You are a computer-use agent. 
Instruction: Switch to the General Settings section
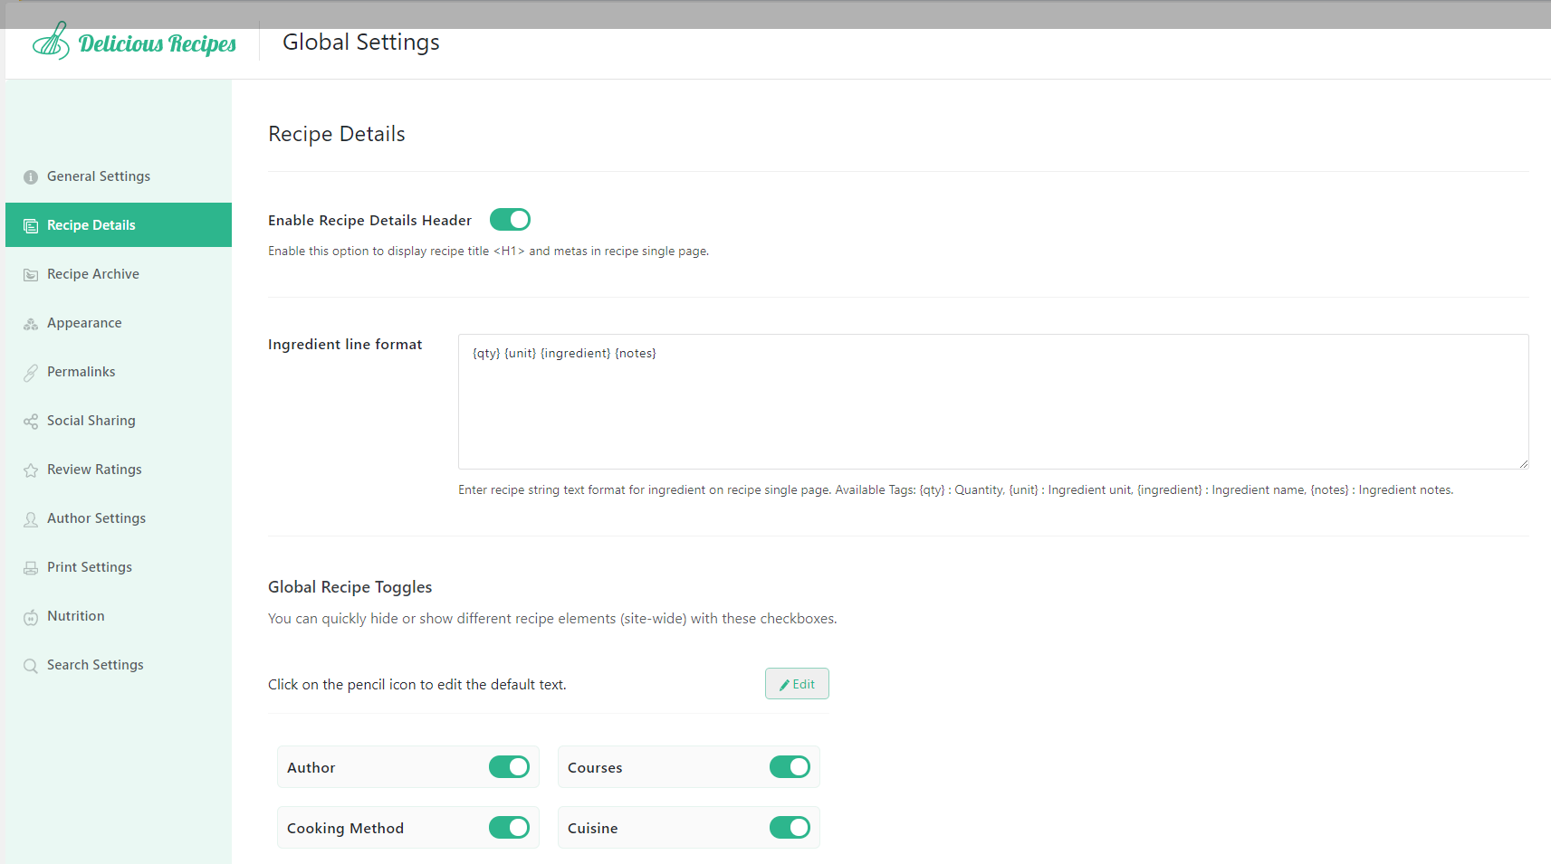click(x=99, y=176)
